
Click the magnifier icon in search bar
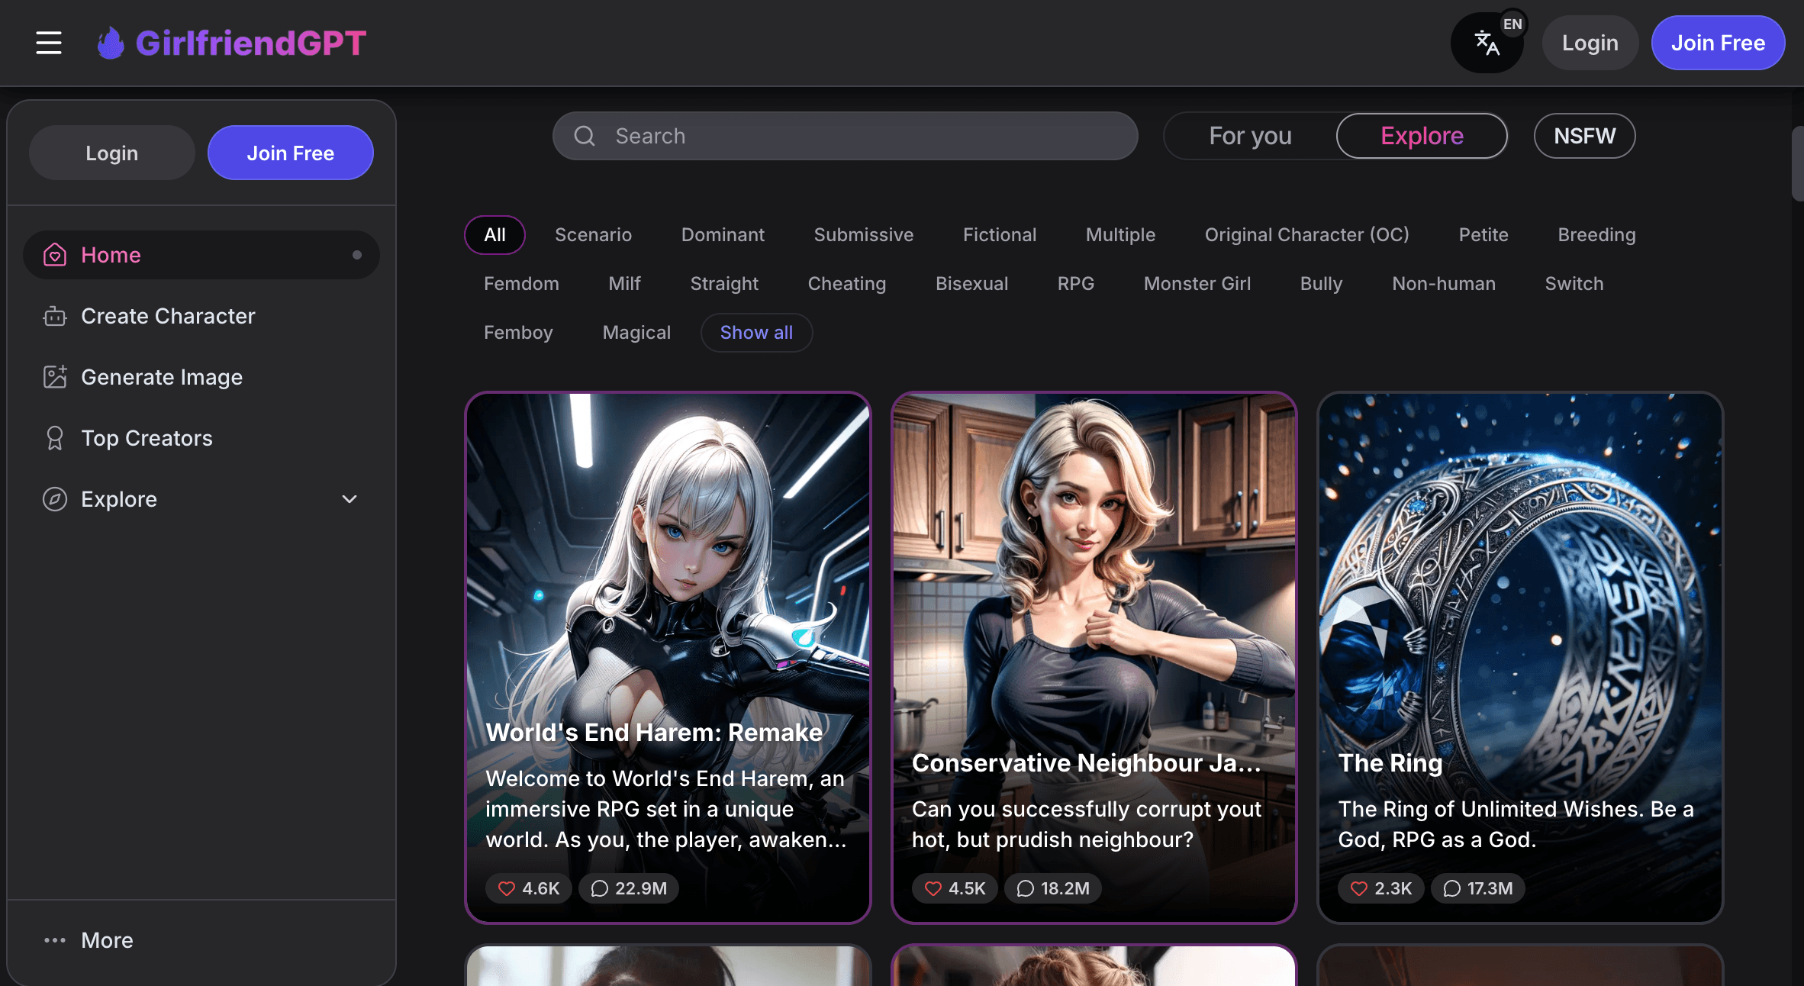[585, 136]
